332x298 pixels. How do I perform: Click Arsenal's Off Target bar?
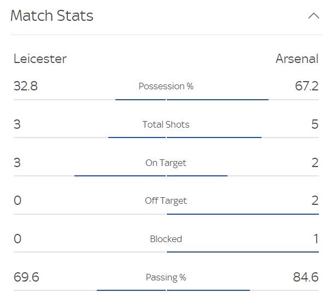coord(243,214)
